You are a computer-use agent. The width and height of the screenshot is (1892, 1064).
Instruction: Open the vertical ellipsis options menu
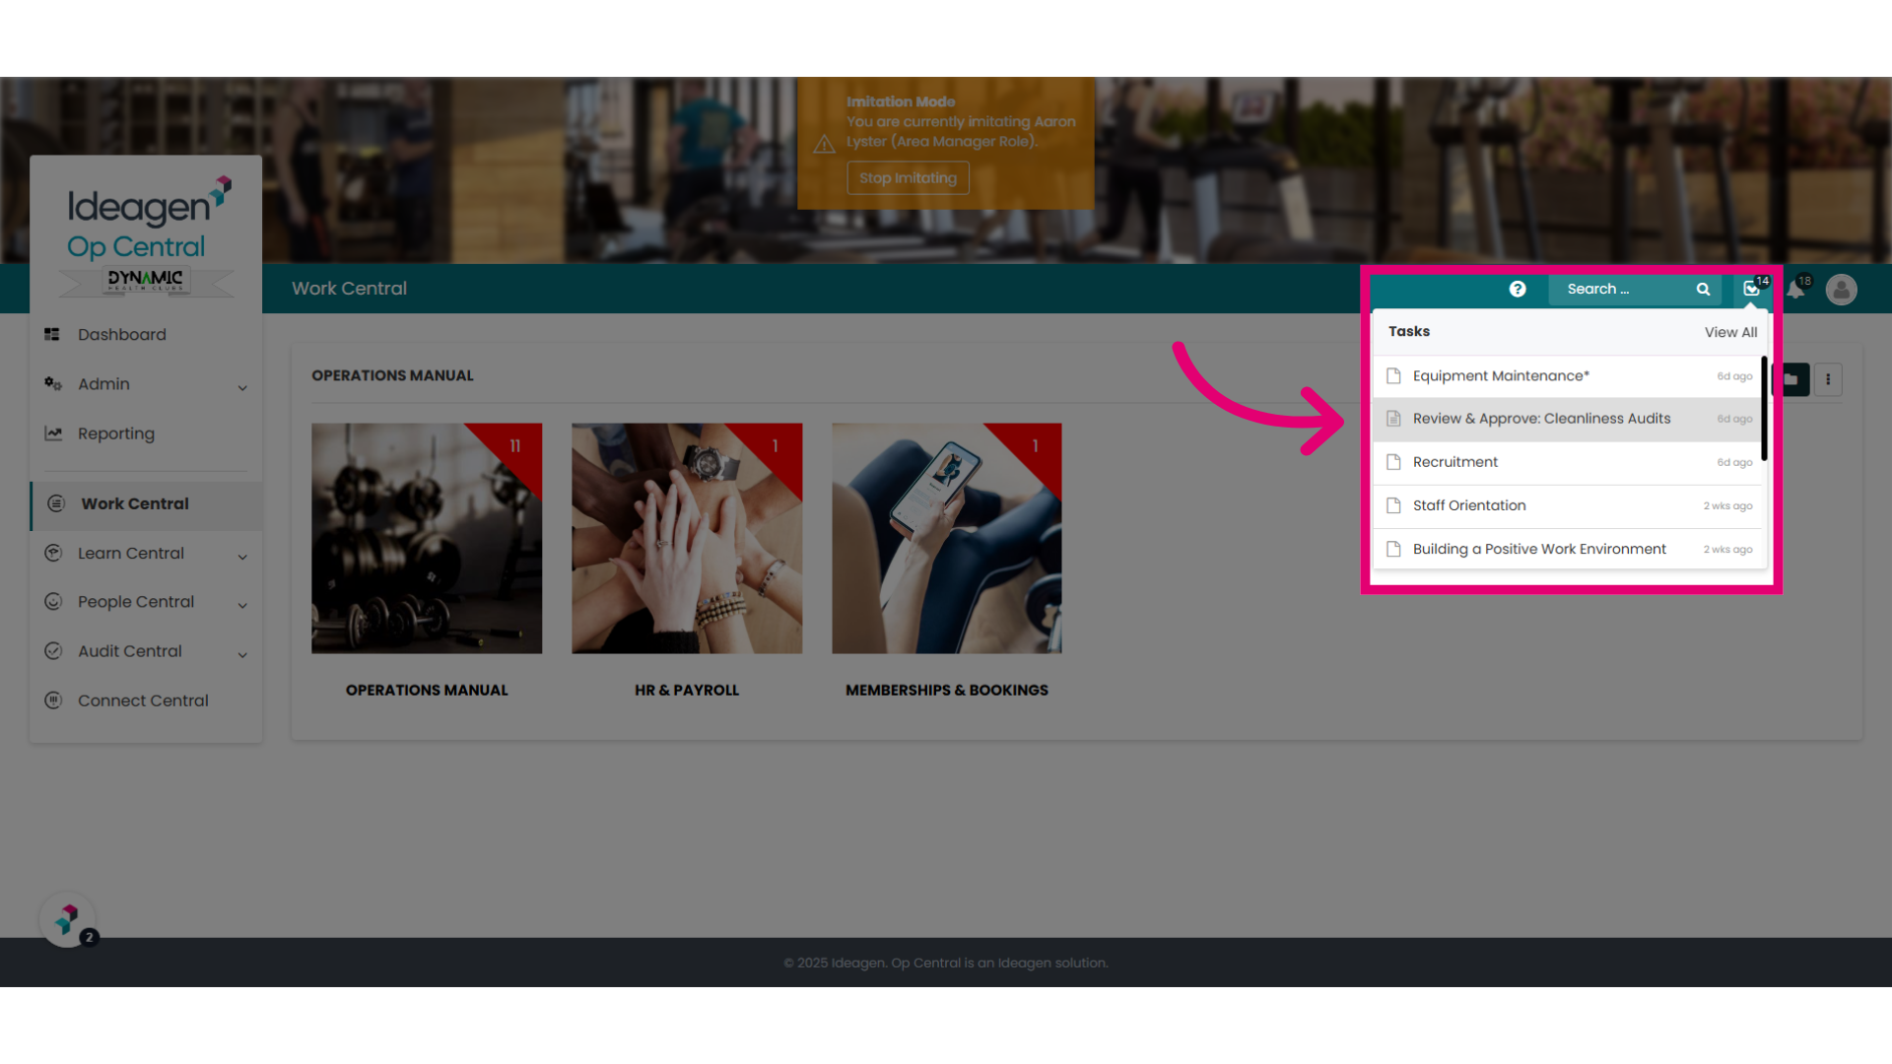click(1828, 379)
